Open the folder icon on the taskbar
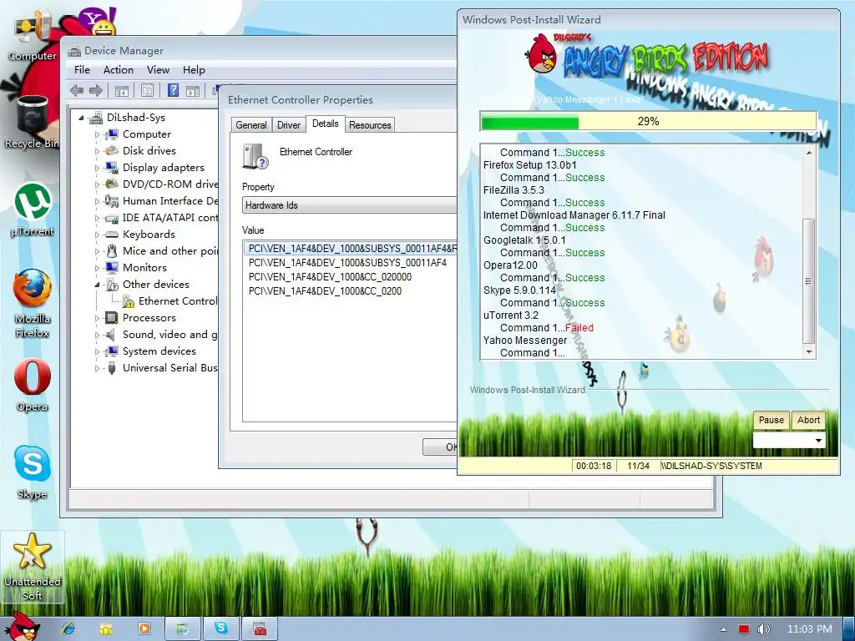855x641 pixels. click(106, 628)
